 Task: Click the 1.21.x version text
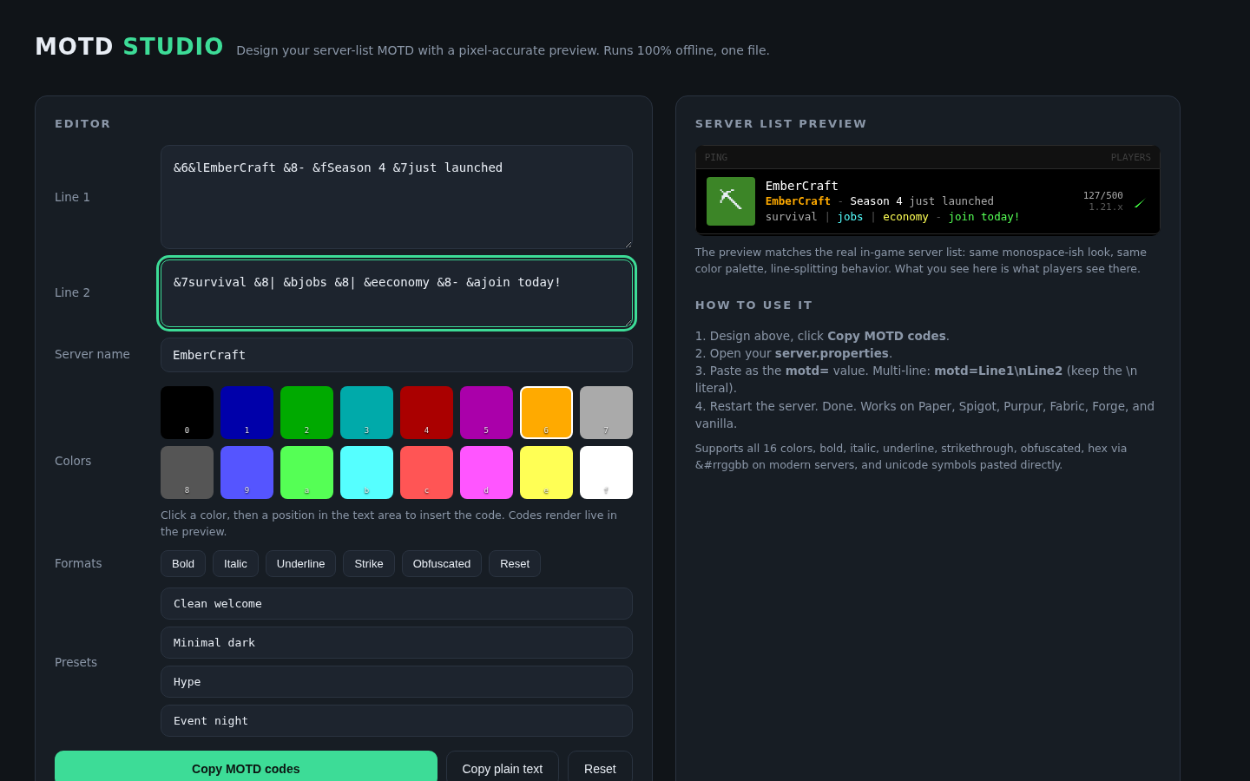(1106, 207)
